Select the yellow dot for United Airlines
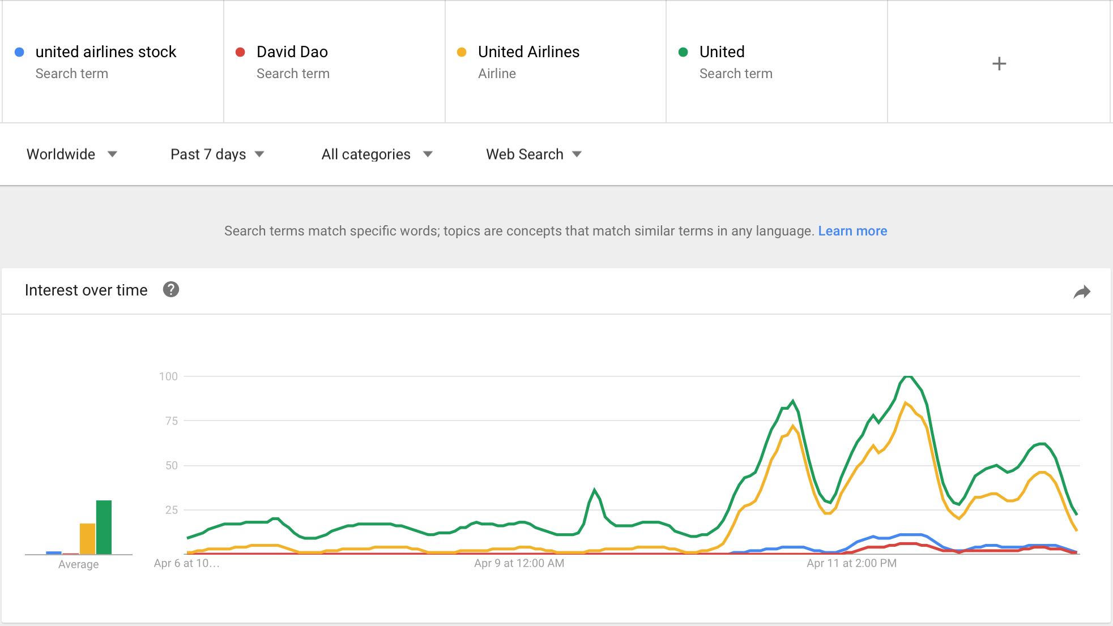Image resolution: width=1113 pixels, height=626 pixels. tap(462, 52)
